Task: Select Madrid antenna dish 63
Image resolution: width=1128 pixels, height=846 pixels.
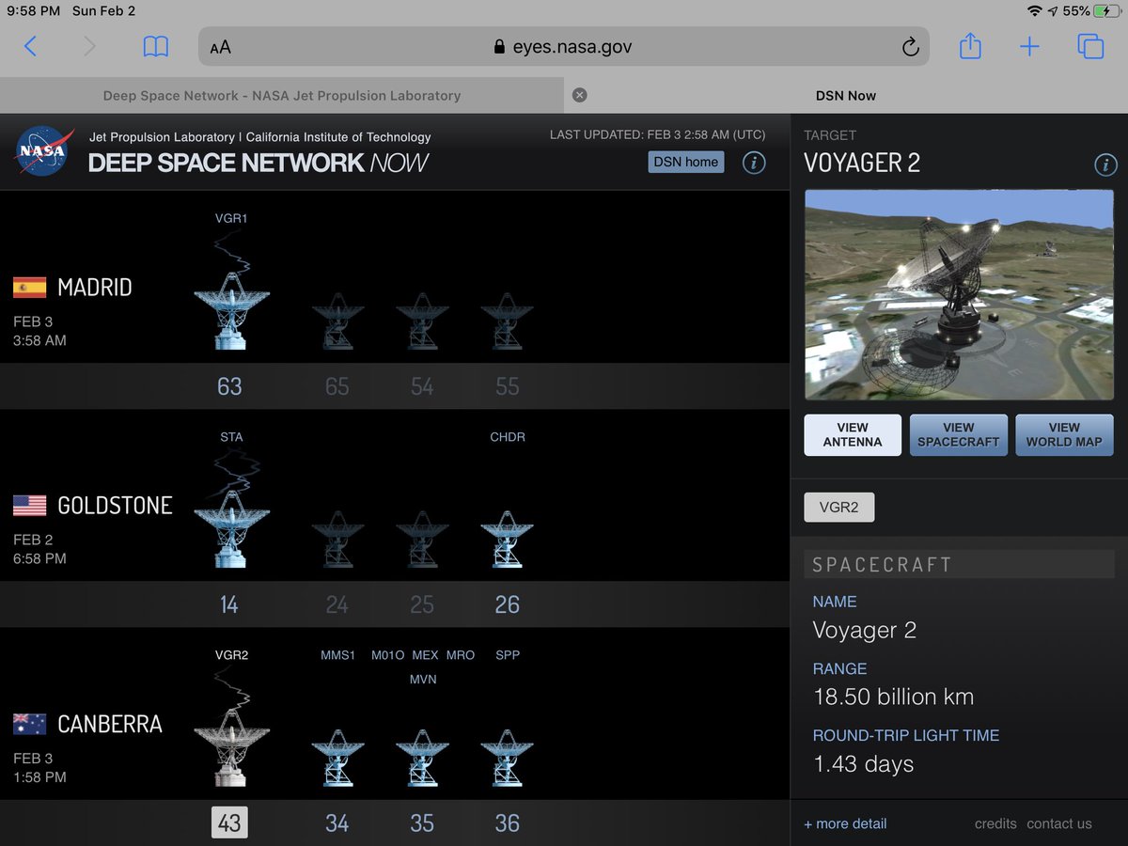Action: pyautogui.click(x=231, y=310)
